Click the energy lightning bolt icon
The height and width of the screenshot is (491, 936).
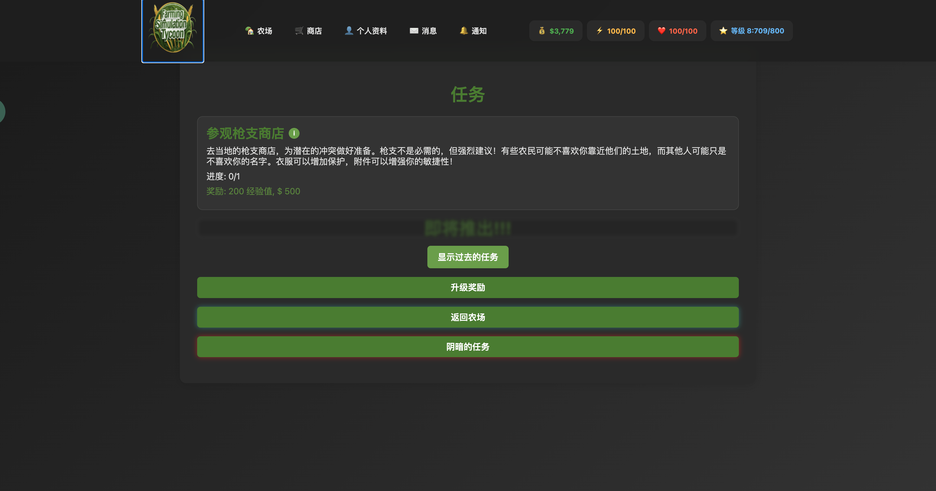(x=600, y=31)
